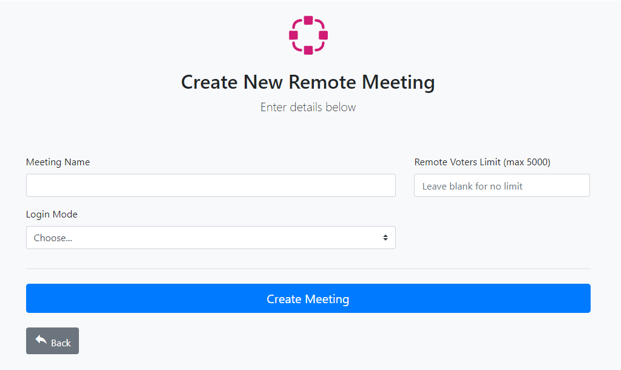The image size is (621, 370).
Task: Click the 'Create New Remote Meeting' heading
Action: [x=308, y=82]
